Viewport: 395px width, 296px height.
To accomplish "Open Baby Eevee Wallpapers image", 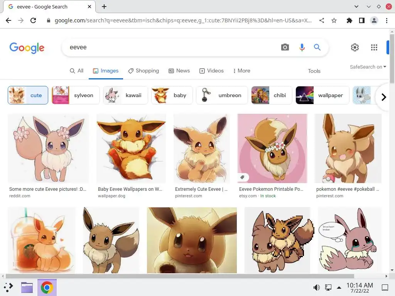I will tap(131, 148).
